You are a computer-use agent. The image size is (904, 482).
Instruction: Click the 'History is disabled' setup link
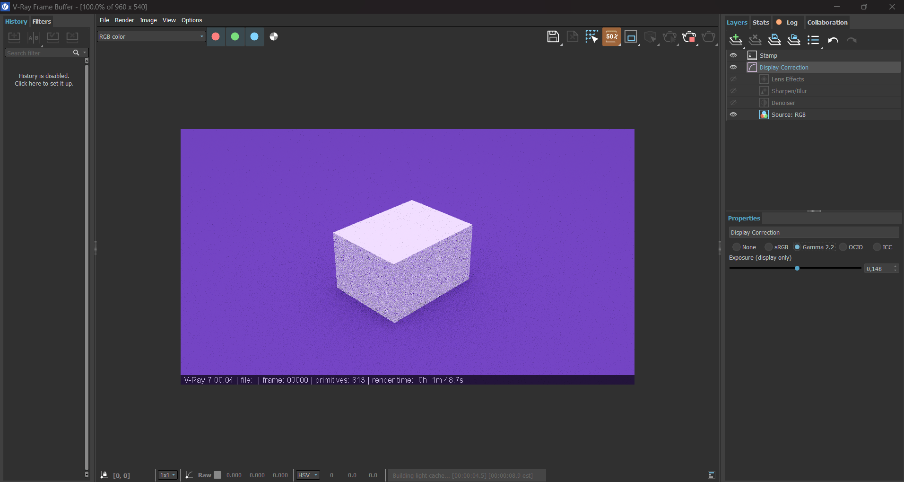44,80
